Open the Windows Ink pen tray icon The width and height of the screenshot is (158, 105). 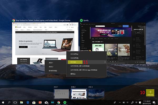click(132, 102)
